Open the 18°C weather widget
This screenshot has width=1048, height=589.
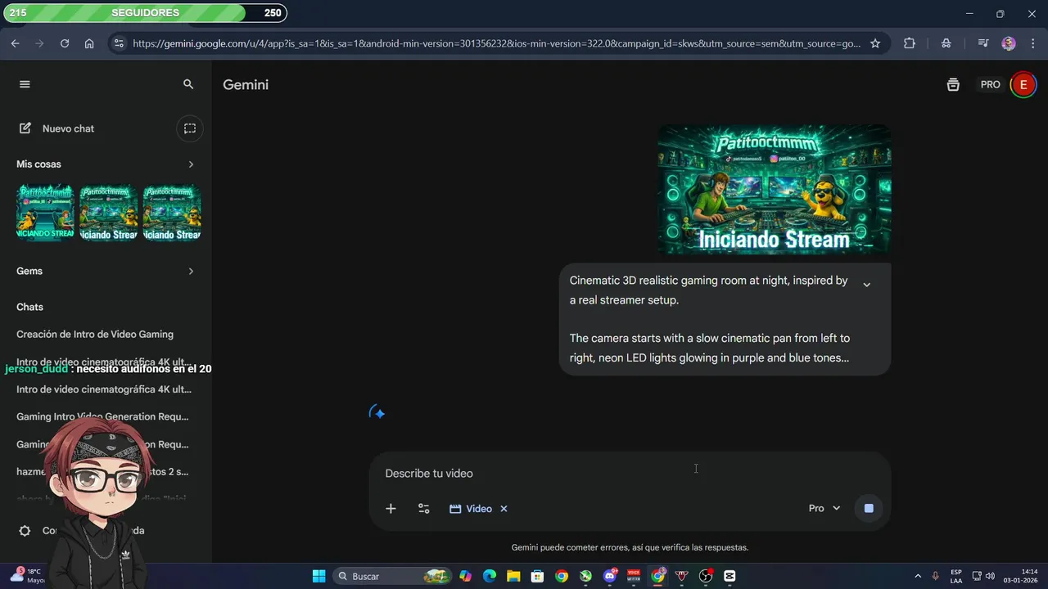pos(27,576)
